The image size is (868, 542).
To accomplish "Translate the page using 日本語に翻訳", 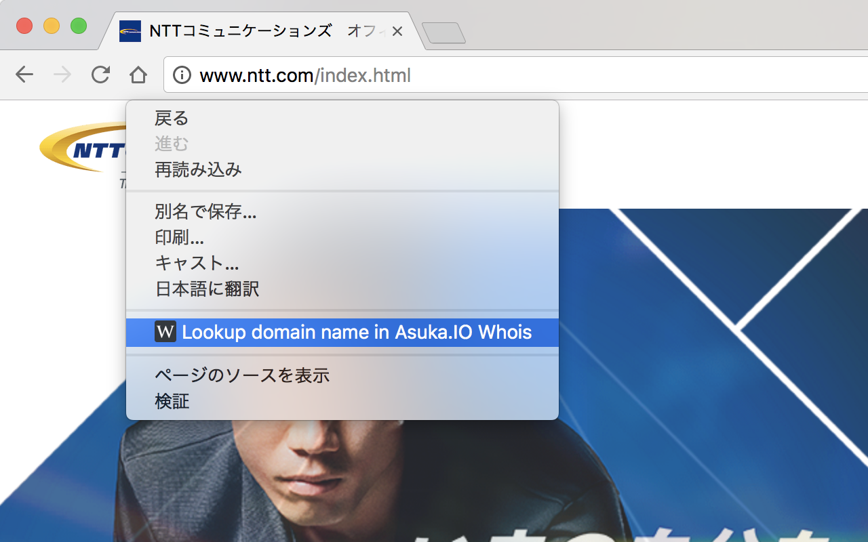I will coord(207,289).
